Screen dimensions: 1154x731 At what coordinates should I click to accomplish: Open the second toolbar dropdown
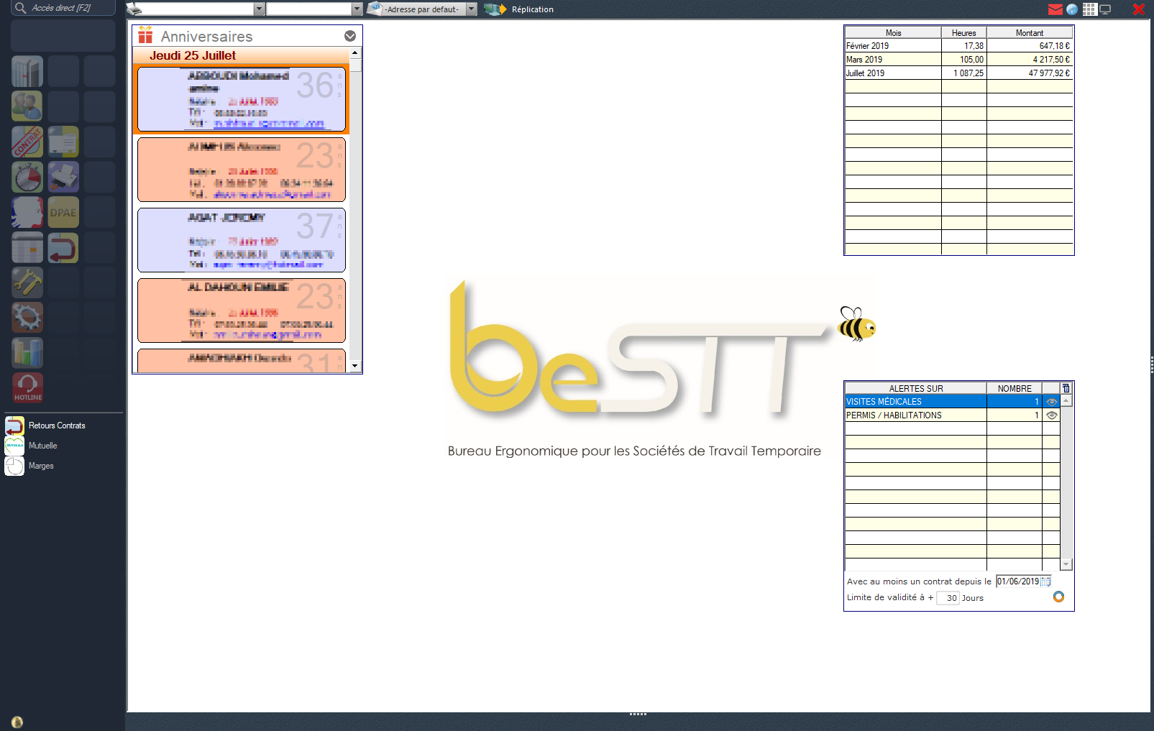pyautogui.click(x=357, y=9)
